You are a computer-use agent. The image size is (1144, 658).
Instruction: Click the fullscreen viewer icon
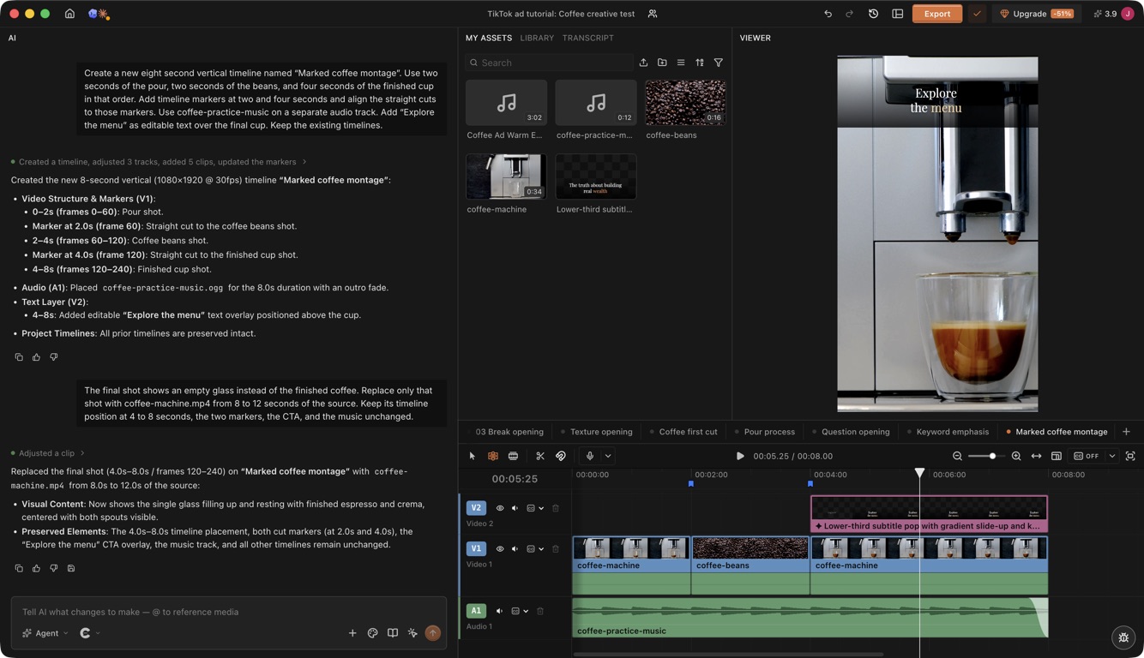(x=1130, y=456)
